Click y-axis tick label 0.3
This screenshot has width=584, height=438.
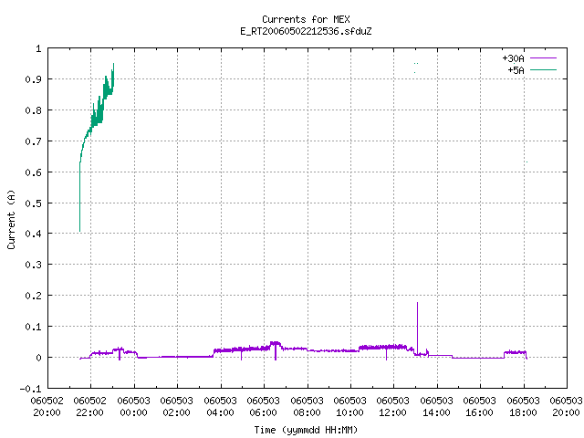pos(33,265)
